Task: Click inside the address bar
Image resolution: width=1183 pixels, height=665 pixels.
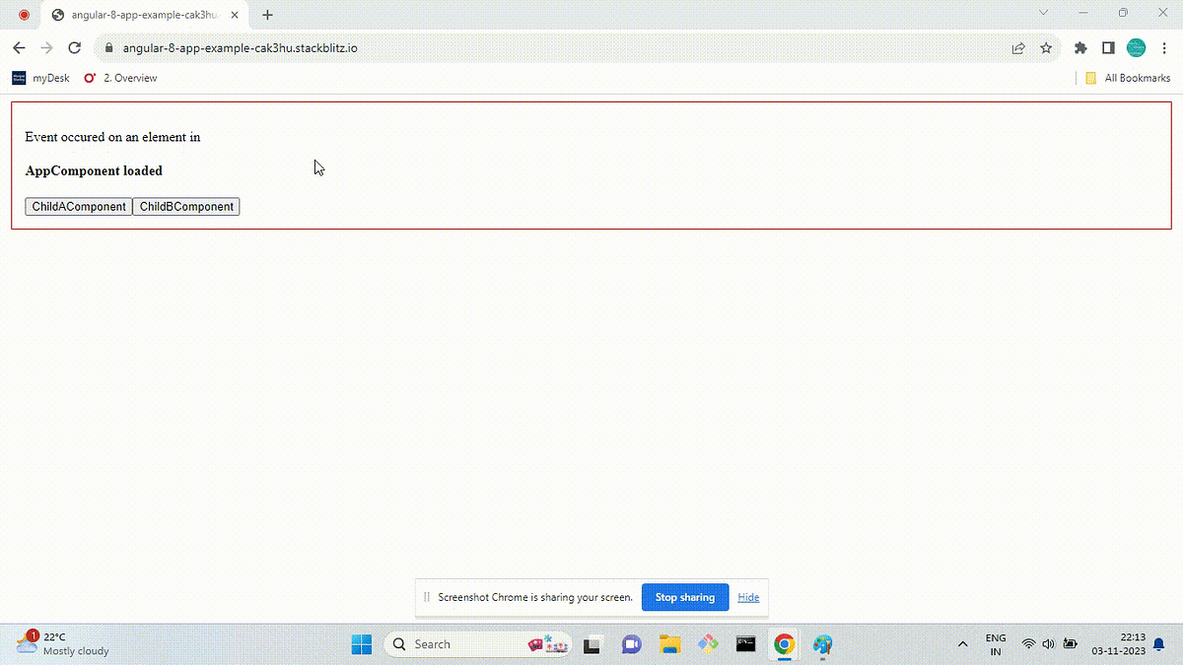Action: 296,47
